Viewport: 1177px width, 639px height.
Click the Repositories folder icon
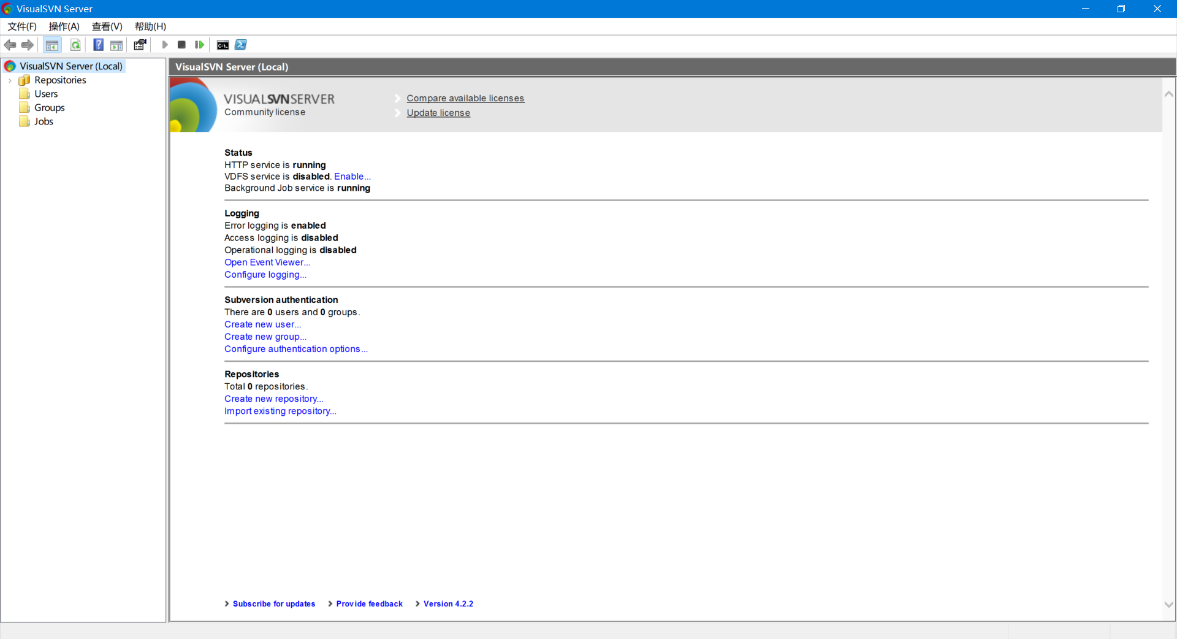pyautogui.click(x=25, y=80)
